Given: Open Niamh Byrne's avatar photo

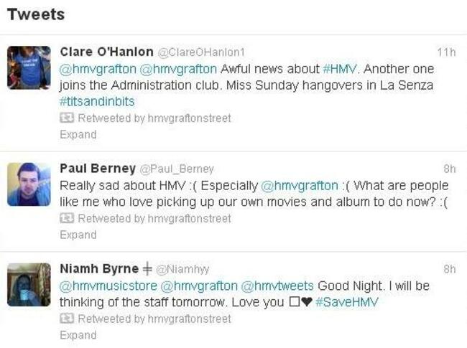Looking at the screenshot, I should click(29, 285).
